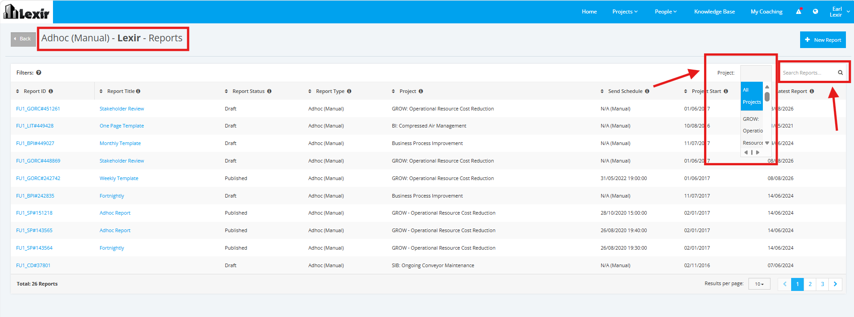Sort table by Report Type arrows
The width and height of the screenshot is (854, 317).
(x=310, y=91)
